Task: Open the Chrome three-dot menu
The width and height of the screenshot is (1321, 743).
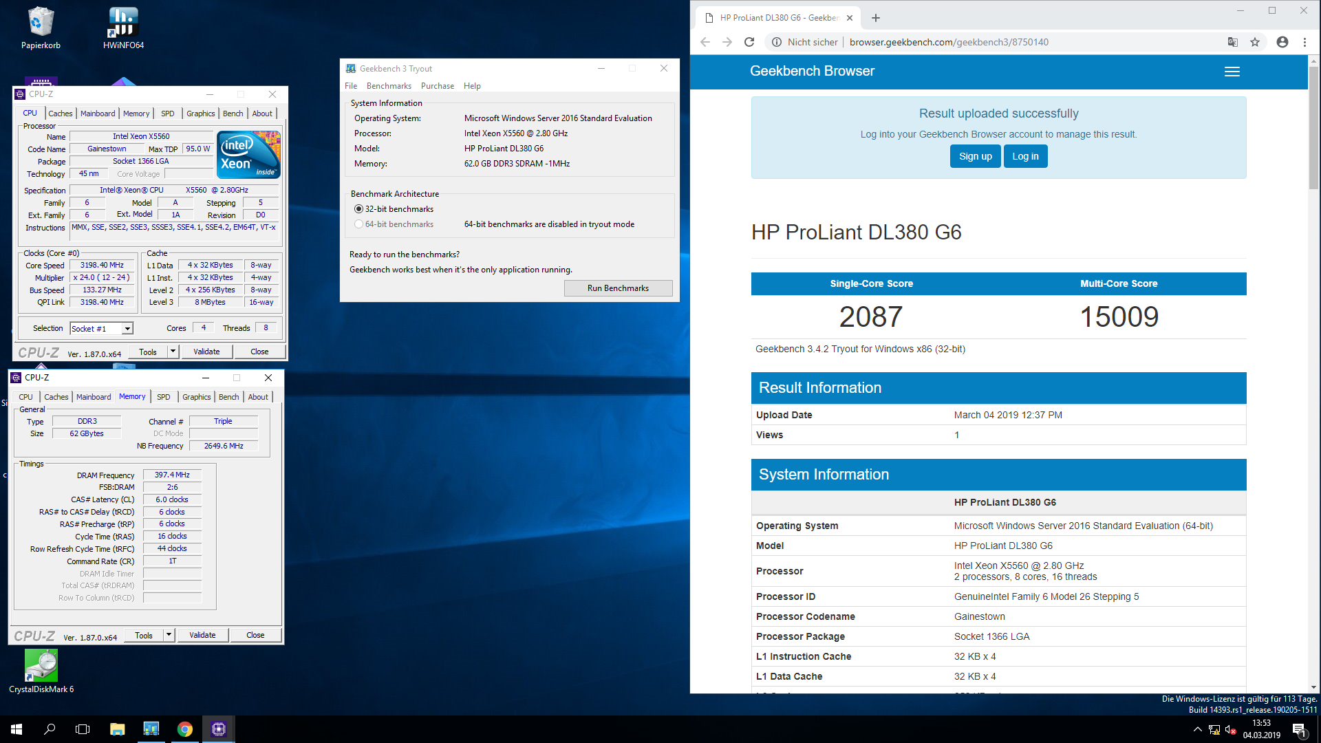Action: pos(1304,42)
